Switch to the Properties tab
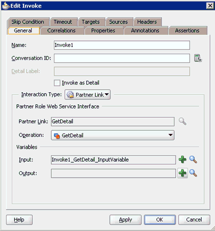Screen dimensions: 215x231 click(x=103, y=30)
